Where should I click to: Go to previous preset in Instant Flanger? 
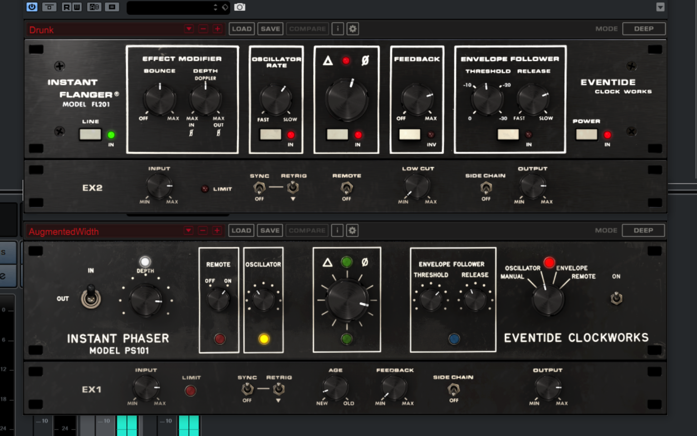[203, 29]
